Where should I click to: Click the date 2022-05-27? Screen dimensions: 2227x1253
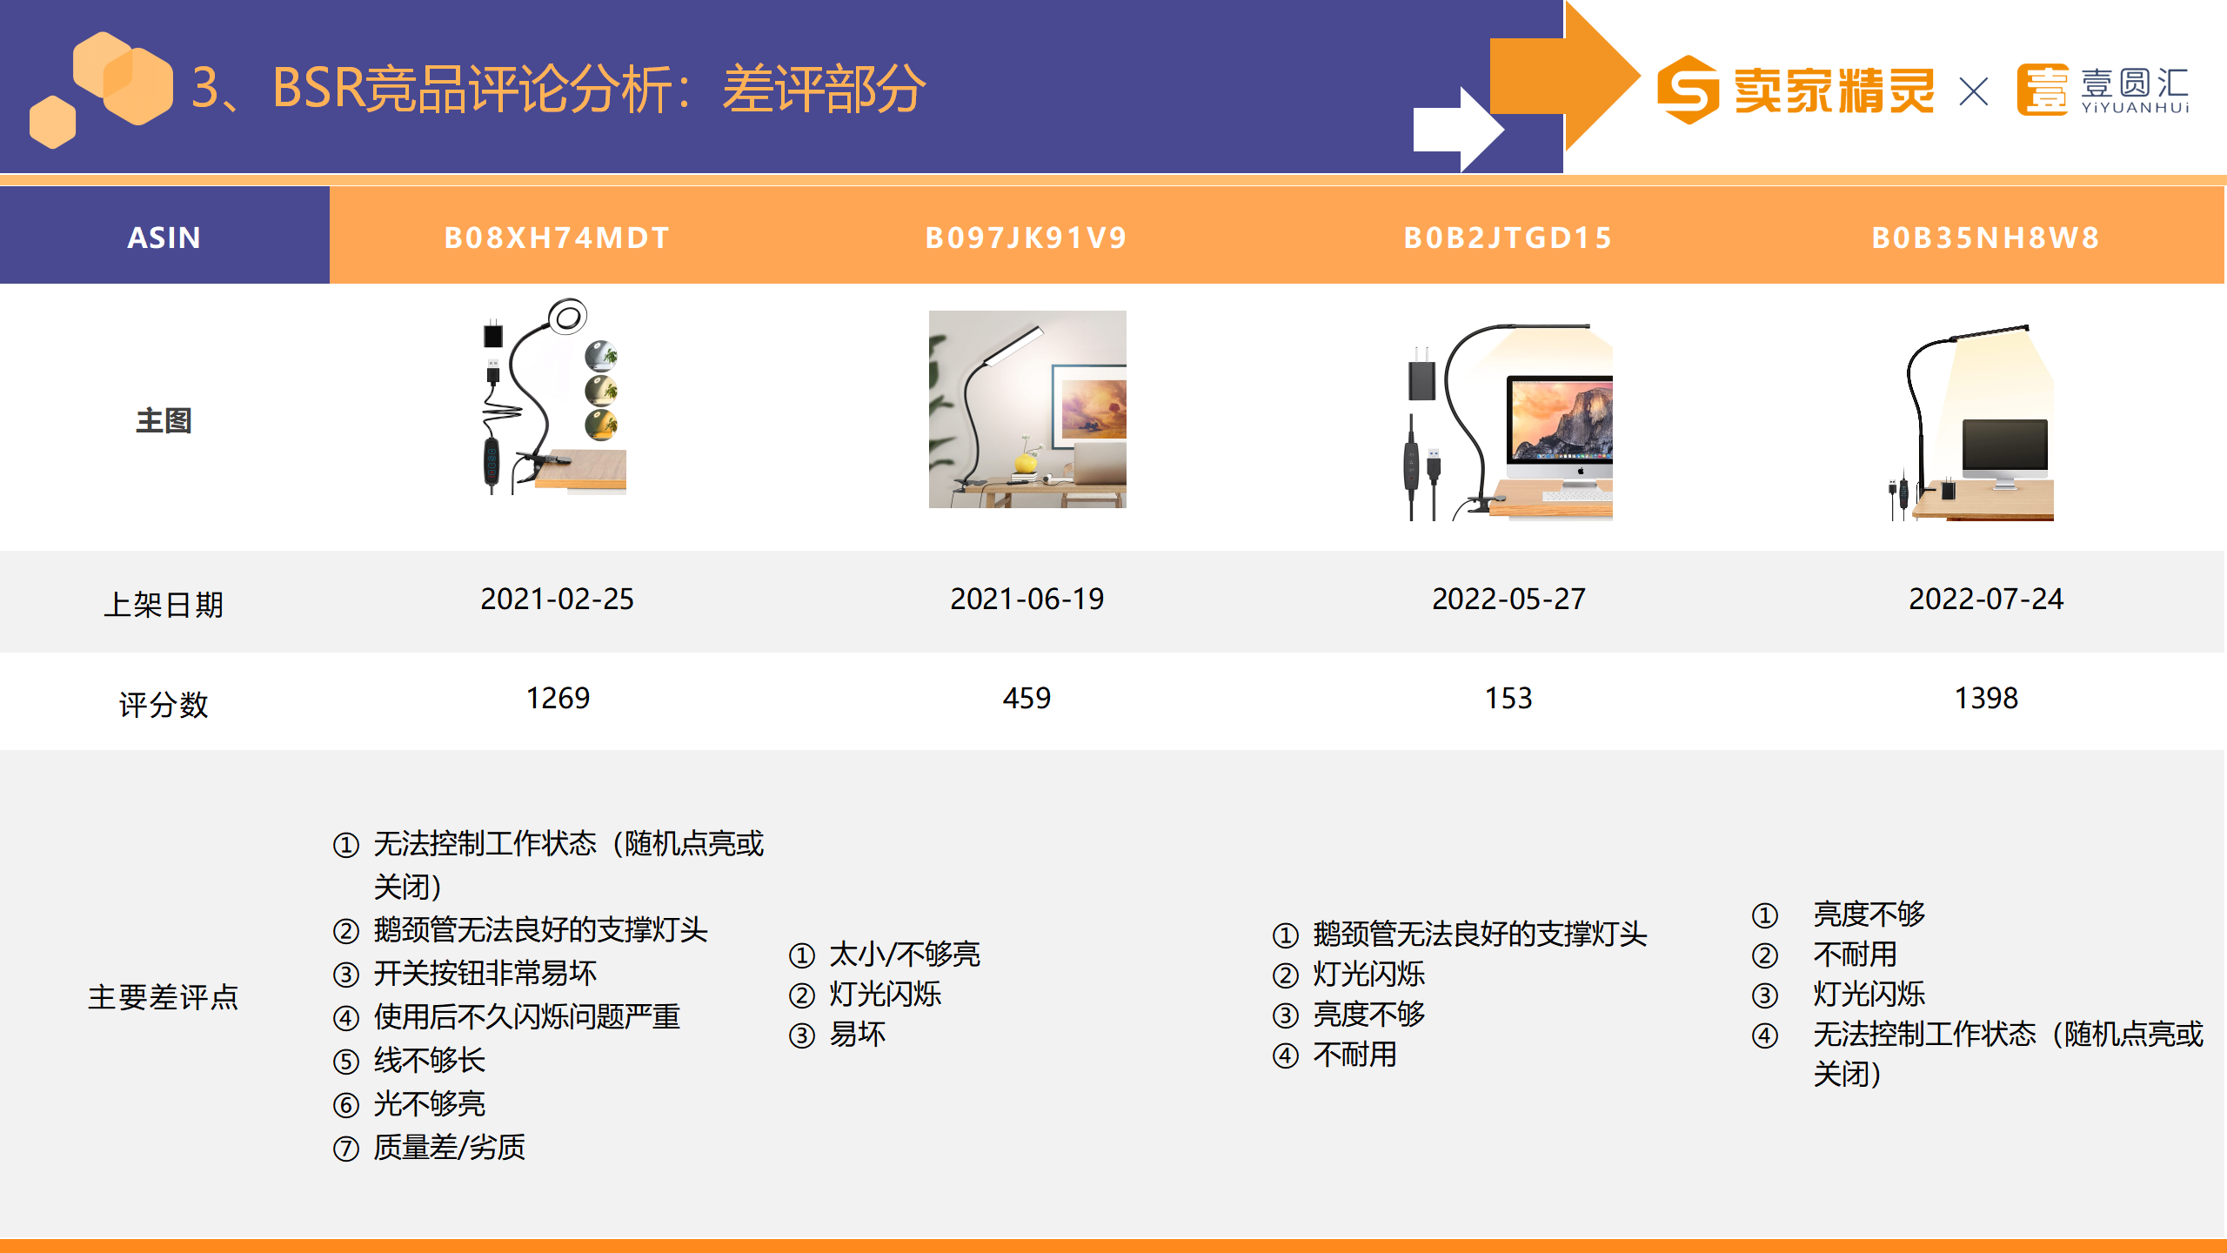tap(1508, 599)
